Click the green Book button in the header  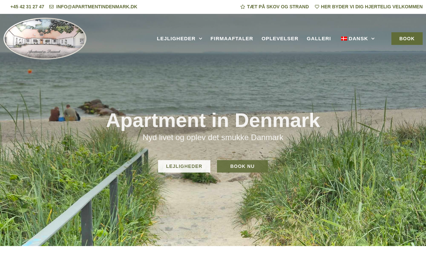pos(407,39)
